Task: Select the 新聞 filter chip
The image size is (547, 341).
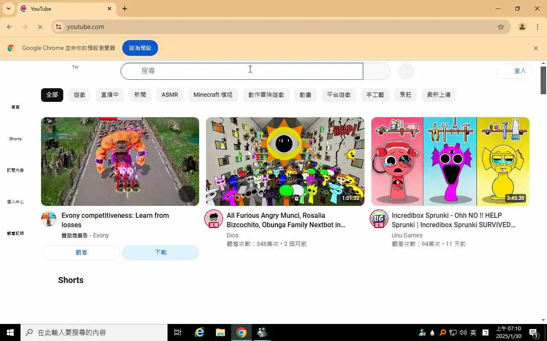Action: coord(140,95)
